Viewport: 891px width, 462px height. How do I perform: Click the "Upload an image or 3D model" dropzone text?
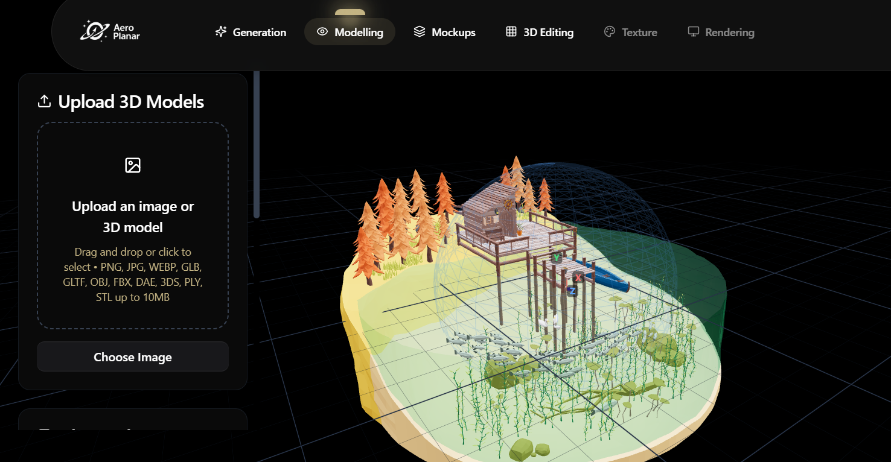133,217
